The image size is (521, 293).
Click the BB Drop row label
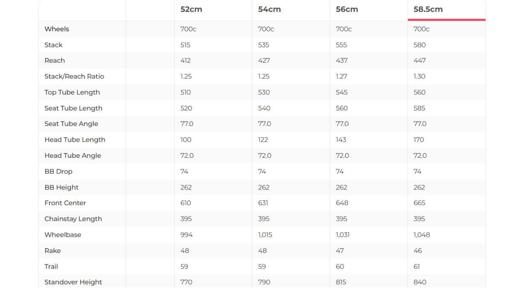[x=58, y=171]
